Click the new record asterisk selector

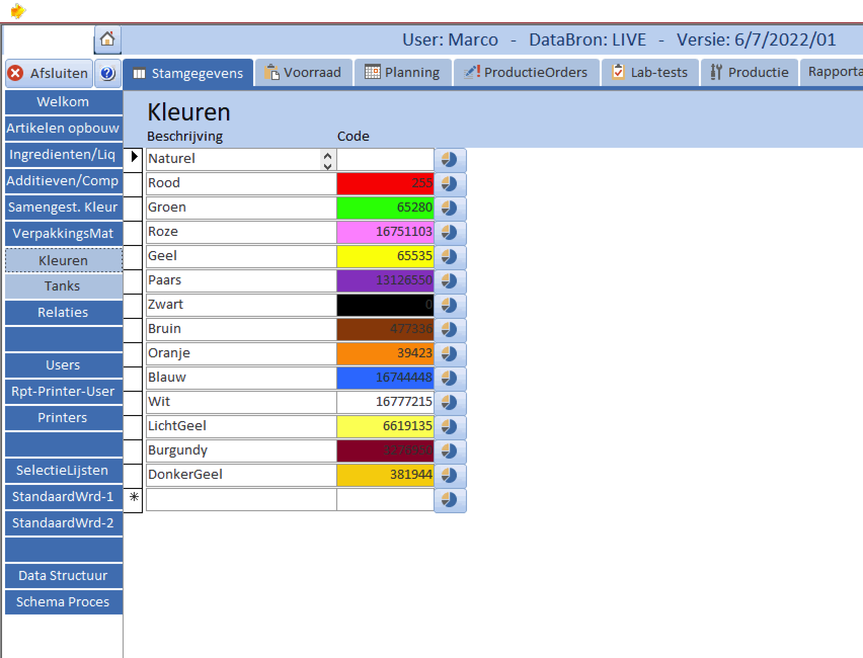[134, 498]
